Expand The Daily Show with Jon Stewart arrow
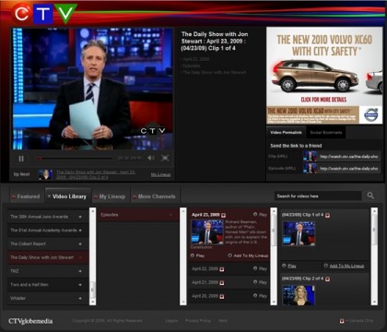The height and width of the screenshot is (332, 387). pos(80,257)
